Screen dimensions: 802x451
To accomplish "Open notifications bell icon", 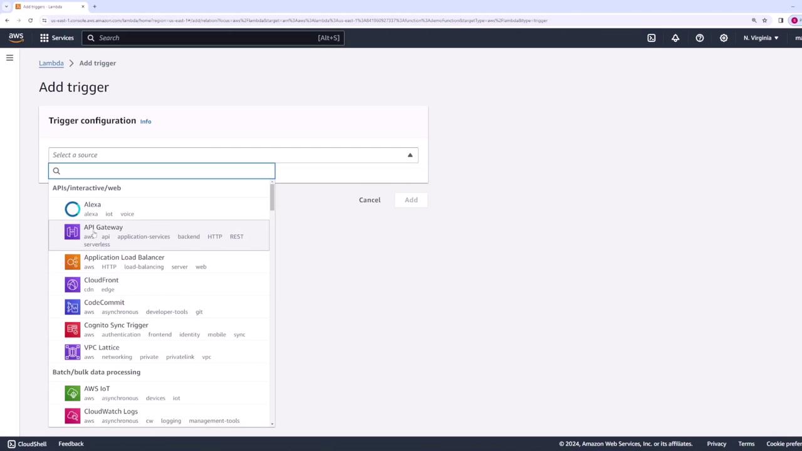I will (675, 38).
